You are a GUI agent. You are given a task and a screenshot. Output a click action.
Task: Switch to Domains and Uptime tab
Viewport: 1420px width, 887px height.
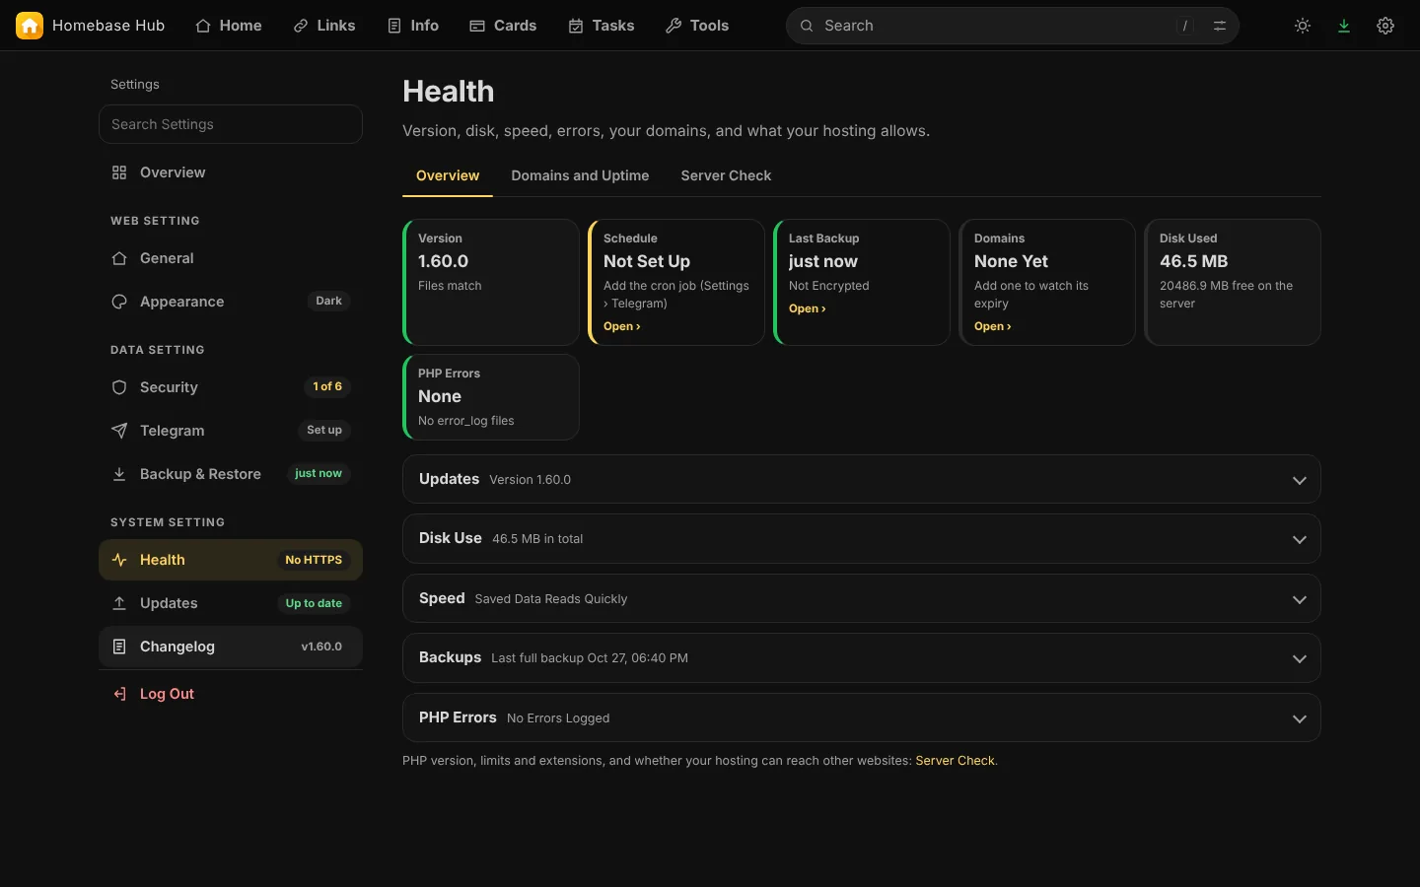click(x=580, y=175)
